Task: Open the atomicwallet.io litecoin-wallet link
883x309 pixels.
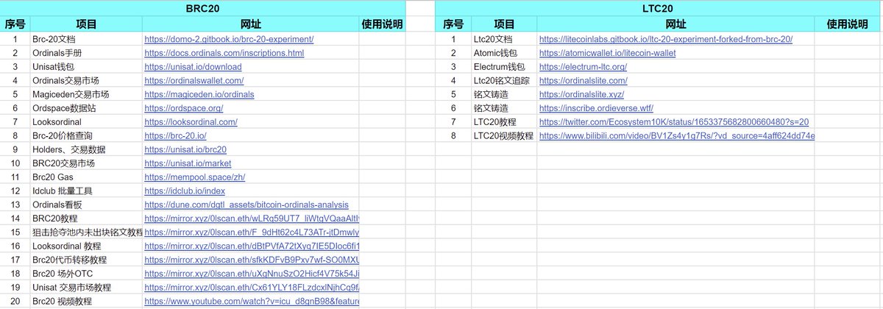Action: 607,53
